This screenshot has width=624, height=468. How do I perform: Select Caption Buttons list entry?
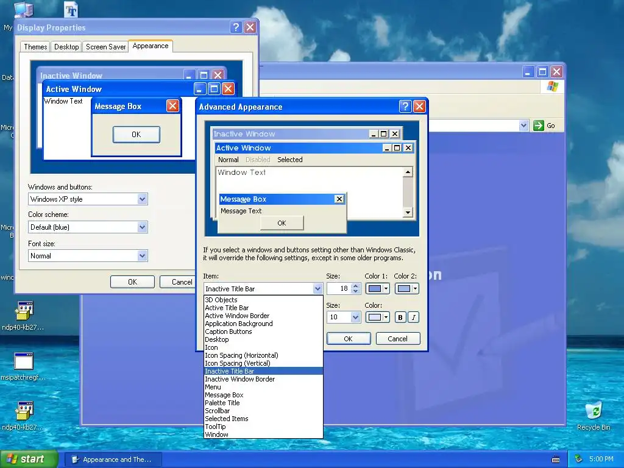(263, 331)
